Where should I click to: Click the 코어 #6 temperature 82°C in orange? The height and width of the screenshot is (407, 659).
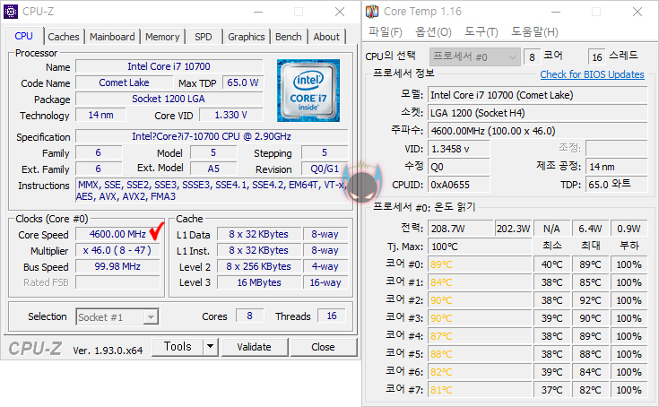coord(480,372)
